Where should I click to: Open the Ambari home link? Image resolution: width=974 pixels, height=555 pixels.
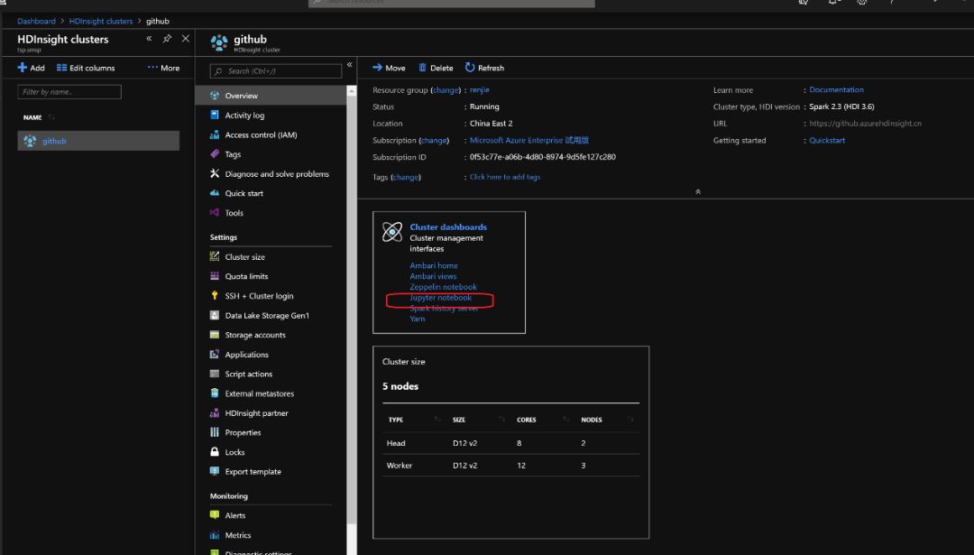(434, 265)
